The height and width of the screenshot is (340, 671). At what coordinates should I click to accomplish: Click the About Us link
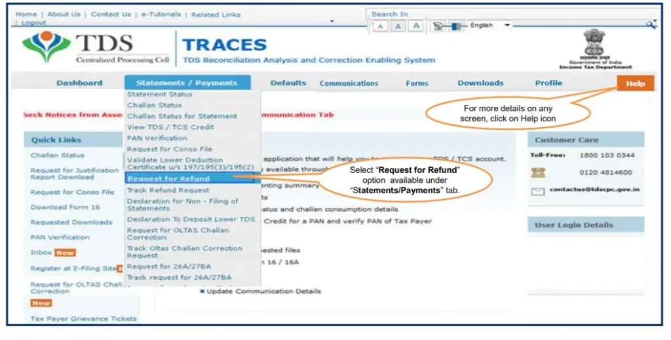pos(64,14)
